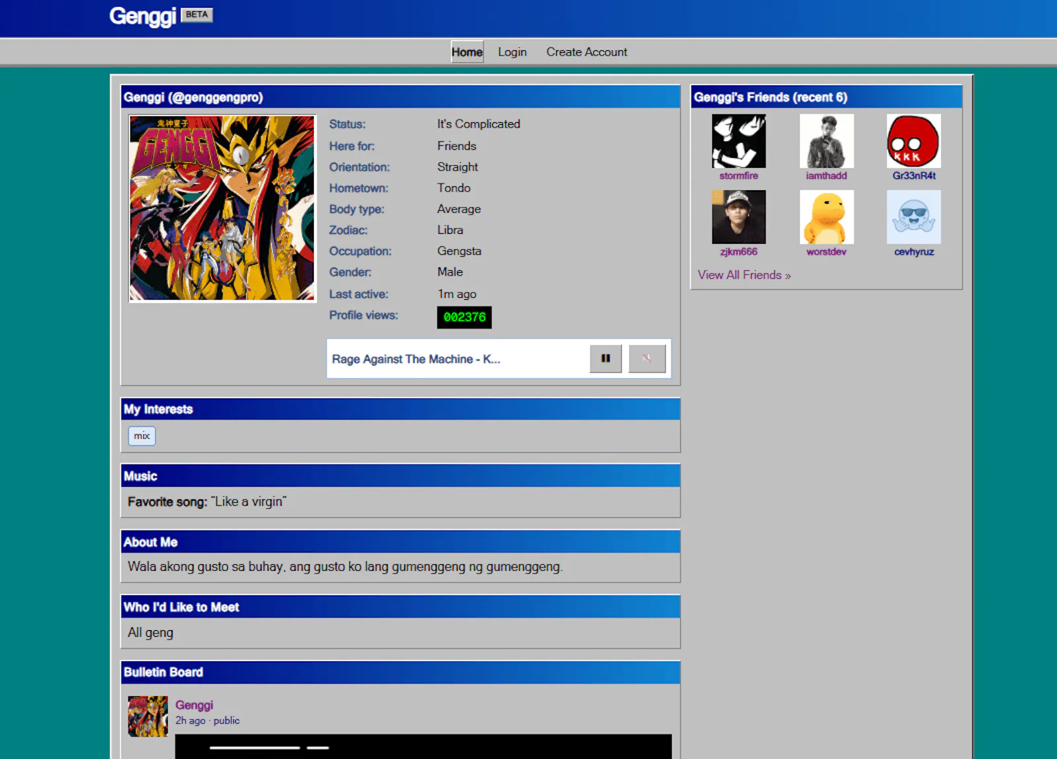
Task: Click the profile views counter 002376
Action: click(464, 317)
